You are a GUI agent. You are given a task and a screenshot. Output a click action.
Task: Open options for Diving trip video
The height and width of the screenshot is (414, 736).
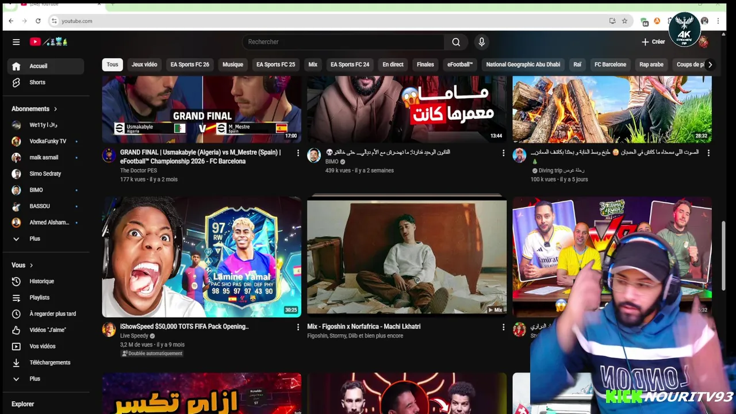pos(708,153)
